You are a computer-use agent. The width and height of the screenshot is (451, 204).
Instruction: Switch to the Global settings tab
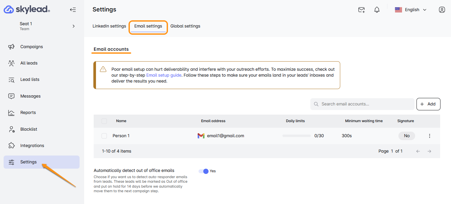(x=185, y=26)
